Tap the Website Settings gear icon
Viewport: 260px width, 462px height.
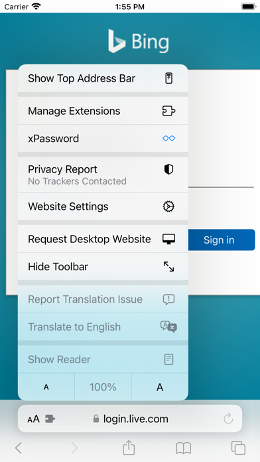168,206
